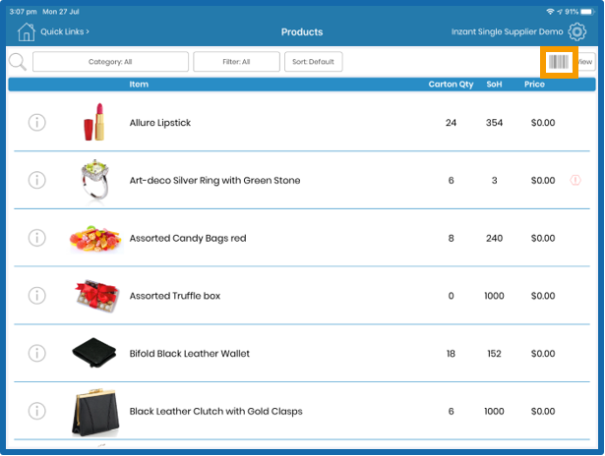Select Assorted Candy Bags red name
Viewport: 605px width, 456px height.
[x=188, y=238]
